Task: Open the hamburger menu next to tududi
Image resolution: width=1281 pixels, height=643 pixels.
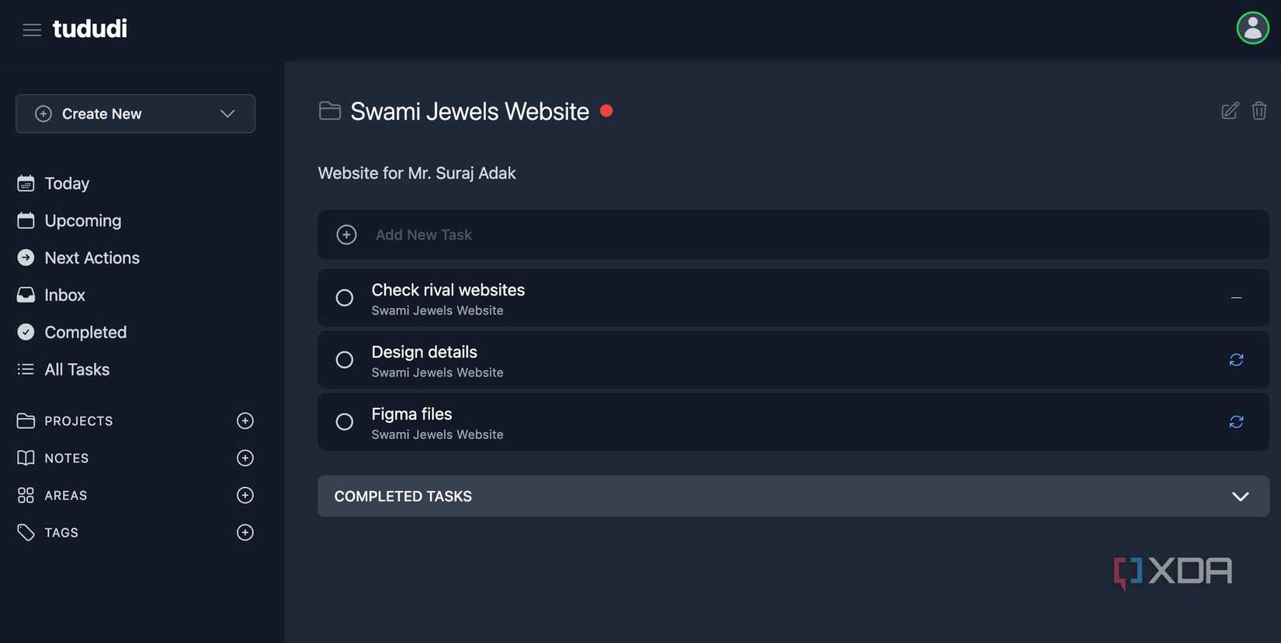Action: coord(32,29)
